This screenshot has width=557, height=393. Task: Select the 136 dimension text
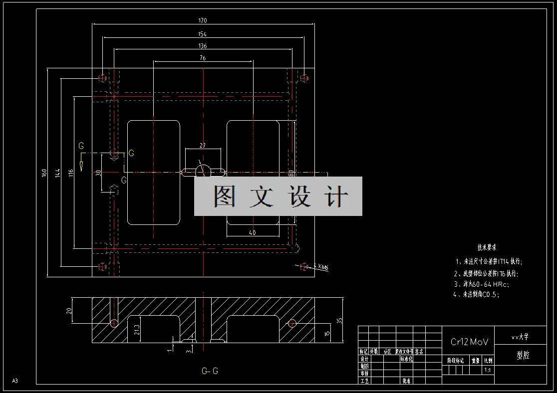(202, 46)
